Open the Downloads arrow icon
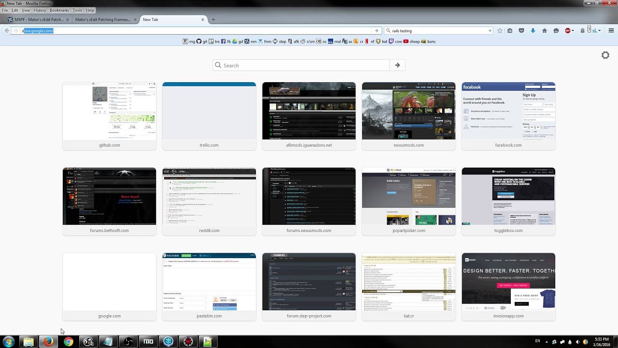The image size is (618, 348). 533,30
